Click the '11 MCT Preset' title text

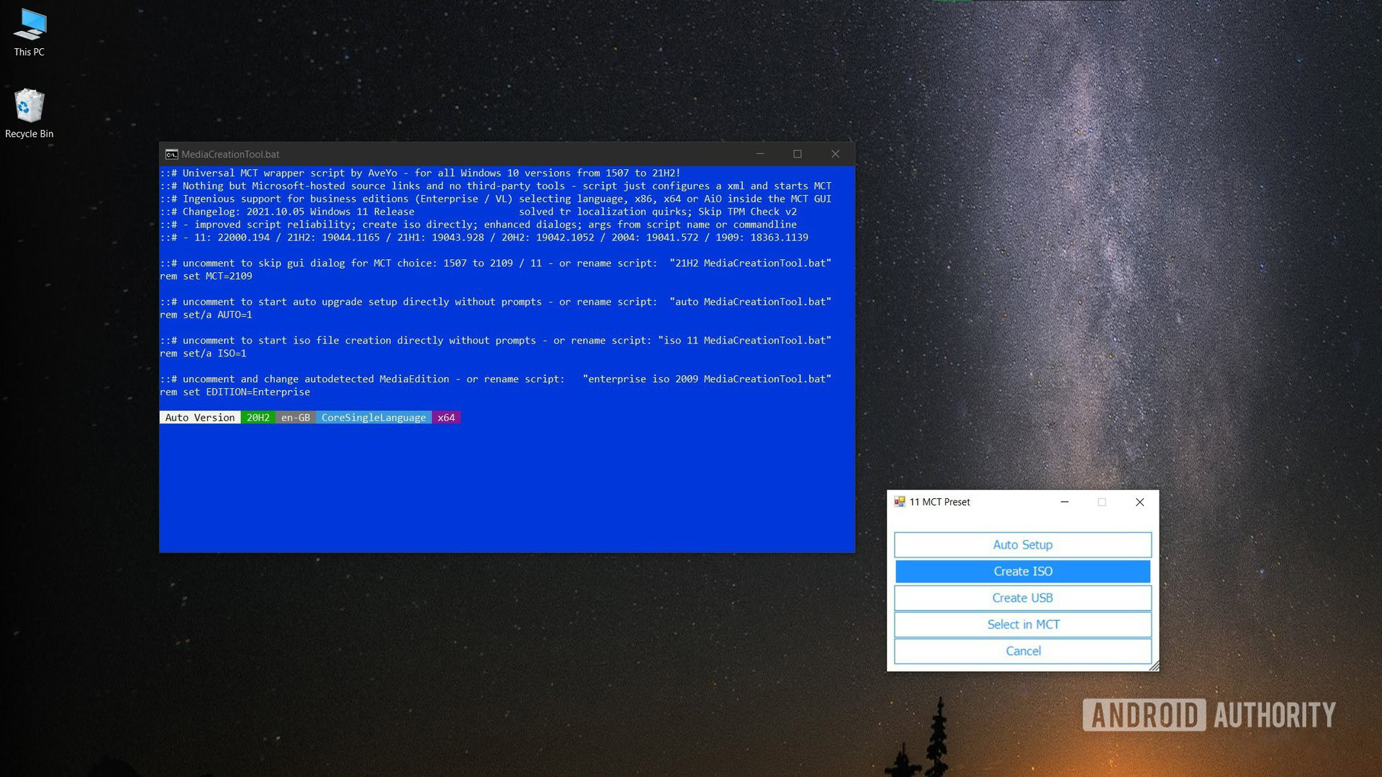click(939, 502)
